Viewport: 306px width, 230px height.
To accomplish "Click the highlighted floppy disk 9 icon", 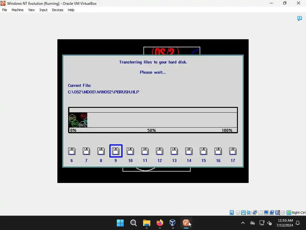I will [116, 151].
